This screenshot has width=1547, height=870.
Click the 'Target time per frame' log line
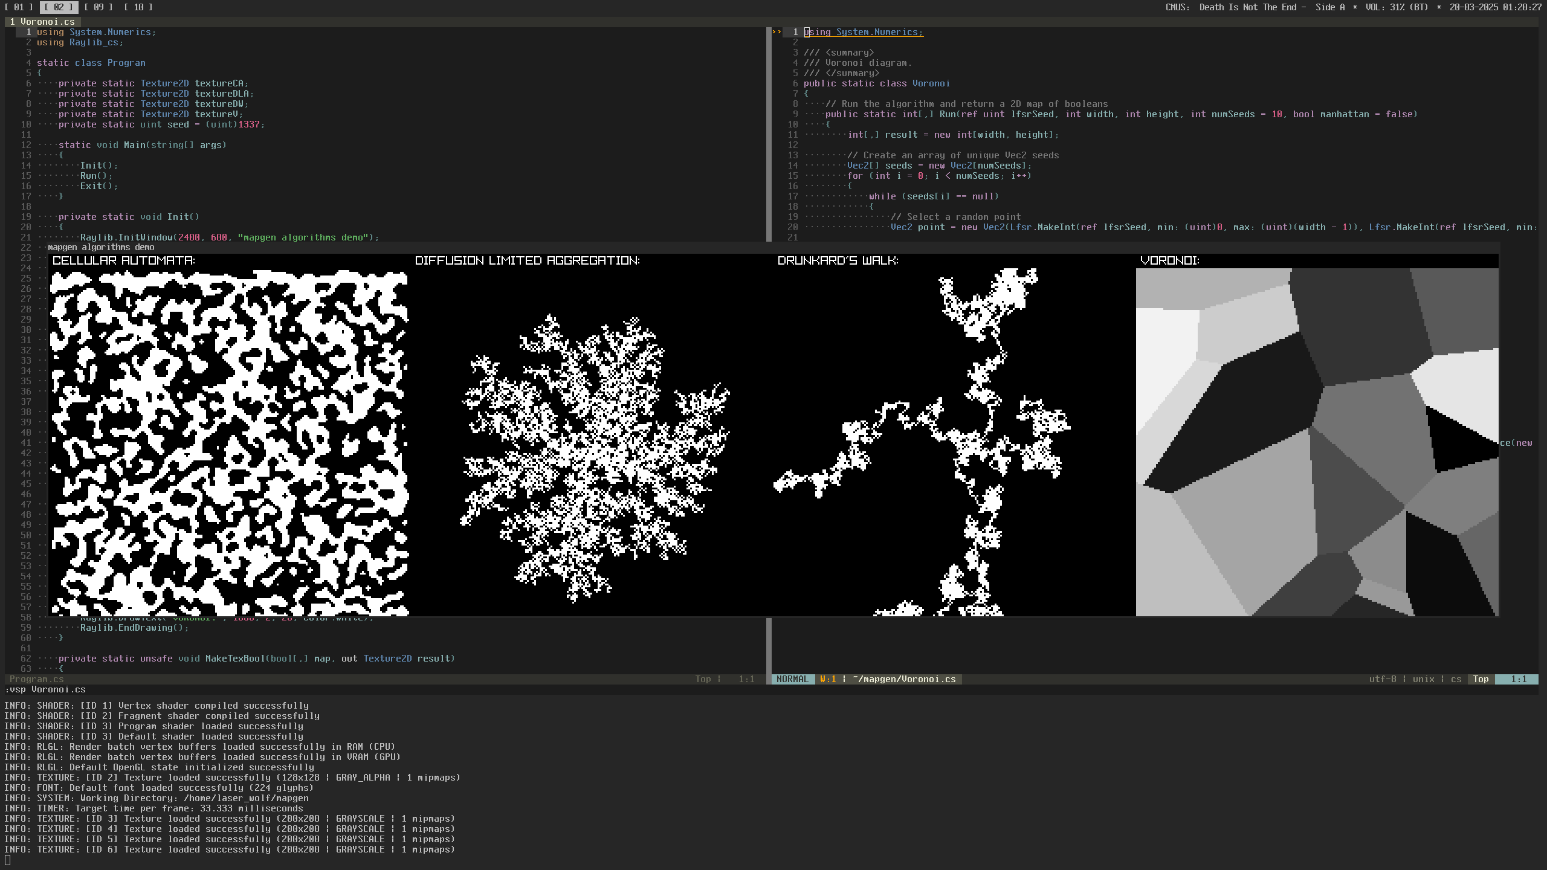[153, 808]
